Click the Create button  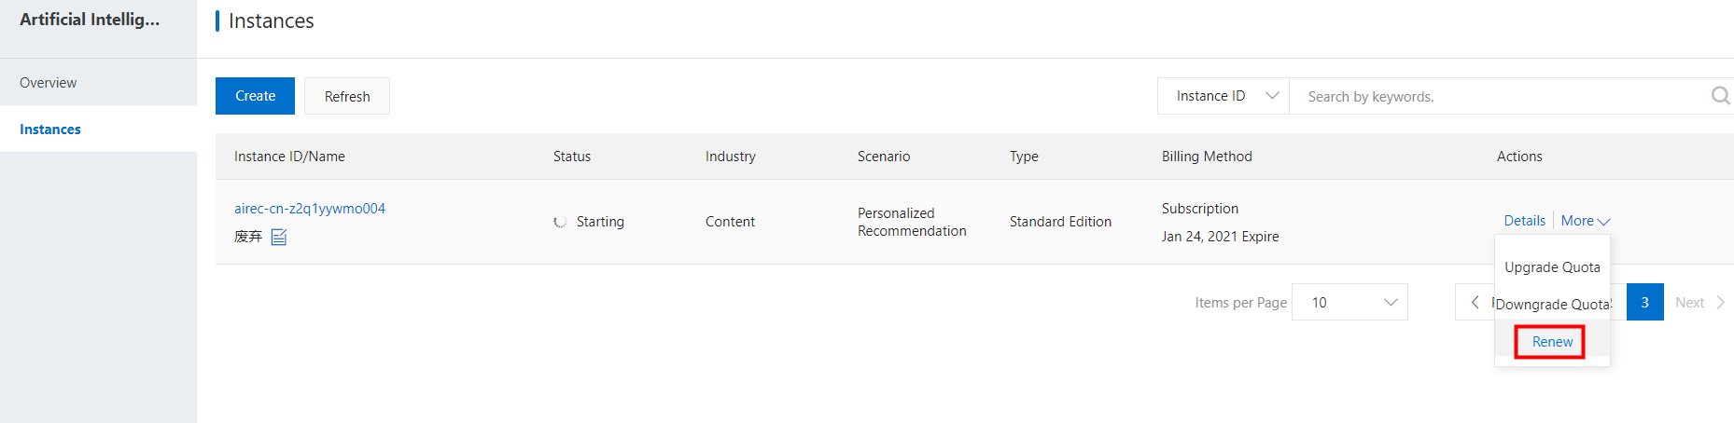(x=255, y=96)
